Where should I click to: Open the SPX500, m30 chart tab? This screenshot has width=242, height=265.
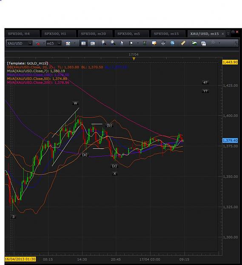pos(95,33)
